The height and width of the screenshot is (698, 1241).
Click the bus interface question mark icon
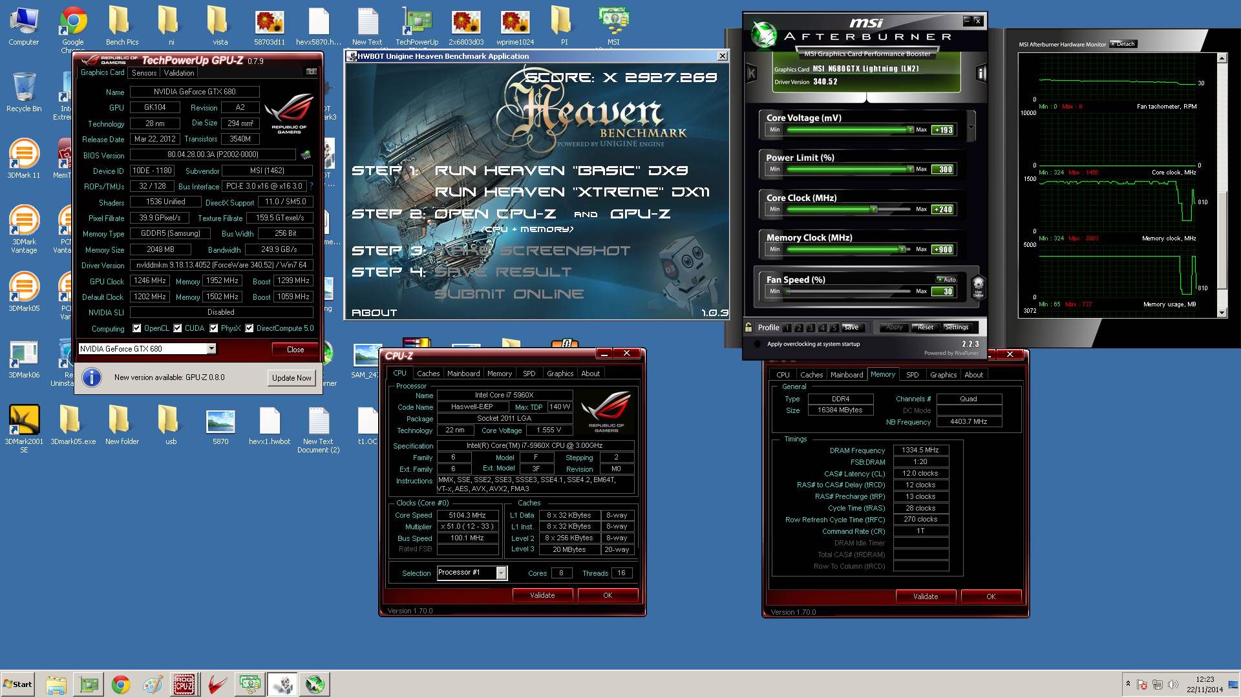[x=311, y=186]
